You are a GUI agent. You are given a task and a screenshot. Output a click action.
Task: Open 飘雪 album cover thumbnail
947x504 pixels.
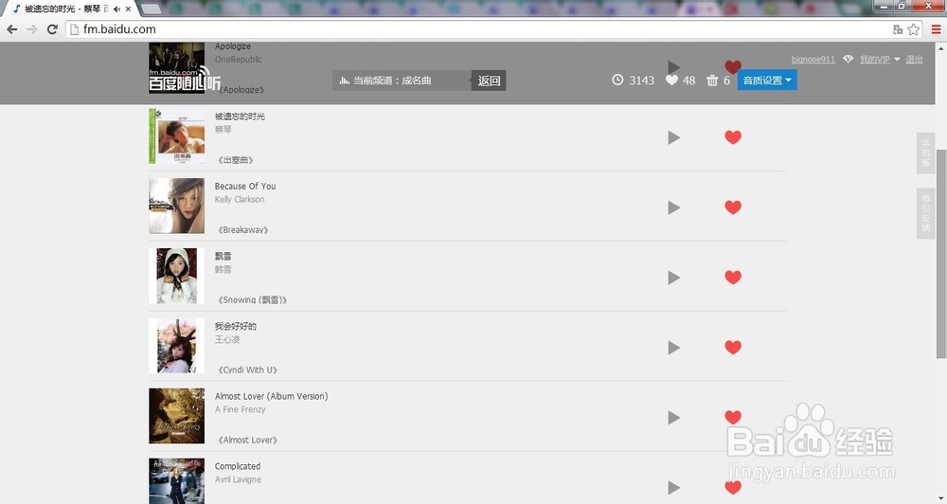(x=177, y=277)
